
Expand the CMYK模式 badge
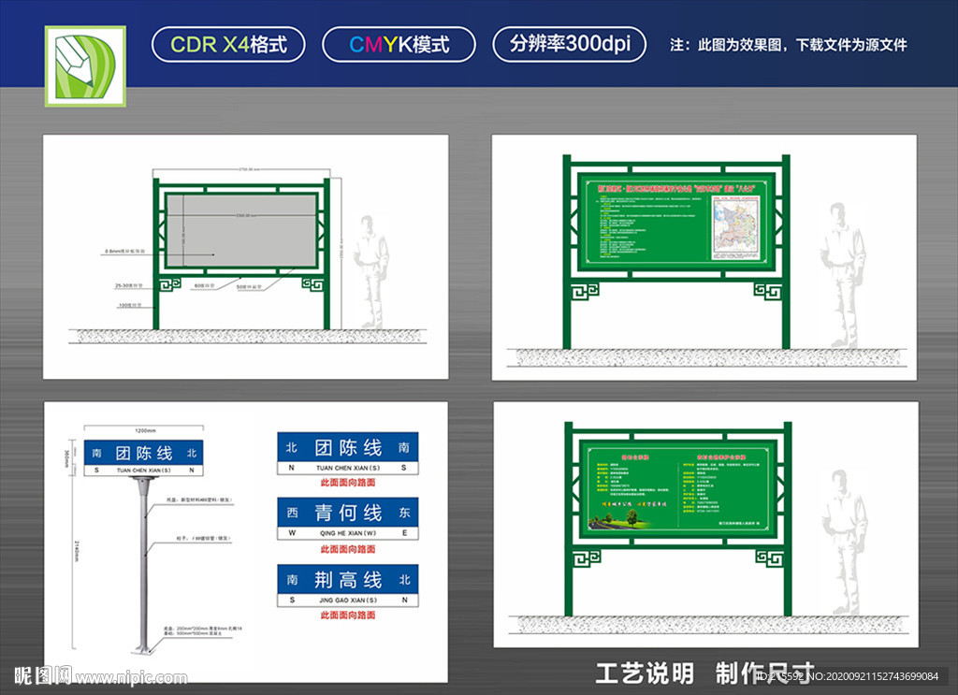[x=399, y=43]
